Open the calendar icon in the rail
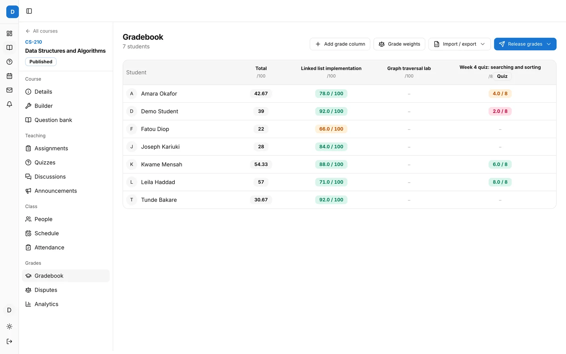The width and height of the screenshot is (566, 354). click(x=10, y=76)
